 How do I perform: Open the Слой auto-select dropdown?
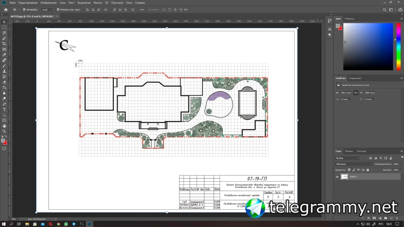pos(47,10)
